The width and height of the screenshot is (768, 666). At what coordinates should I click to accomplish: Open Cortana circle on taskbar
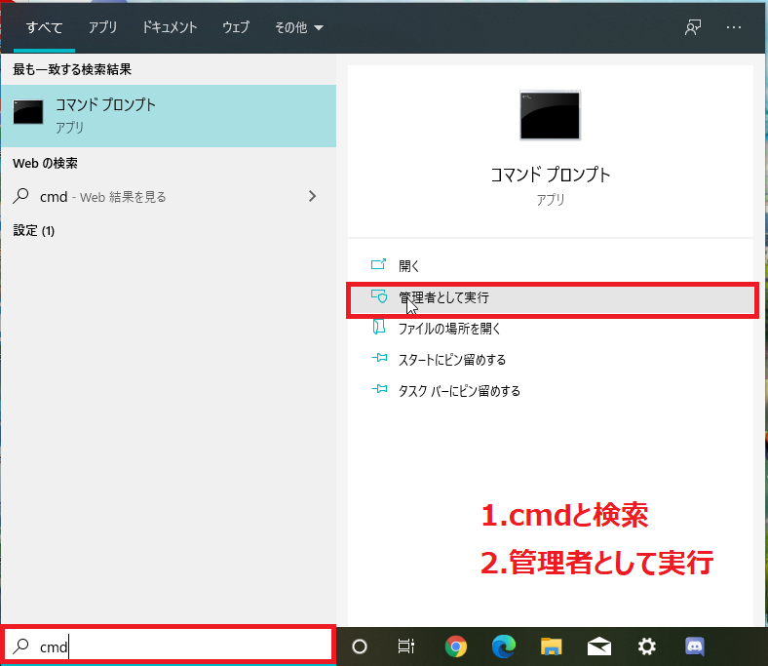tap(360, 646)
